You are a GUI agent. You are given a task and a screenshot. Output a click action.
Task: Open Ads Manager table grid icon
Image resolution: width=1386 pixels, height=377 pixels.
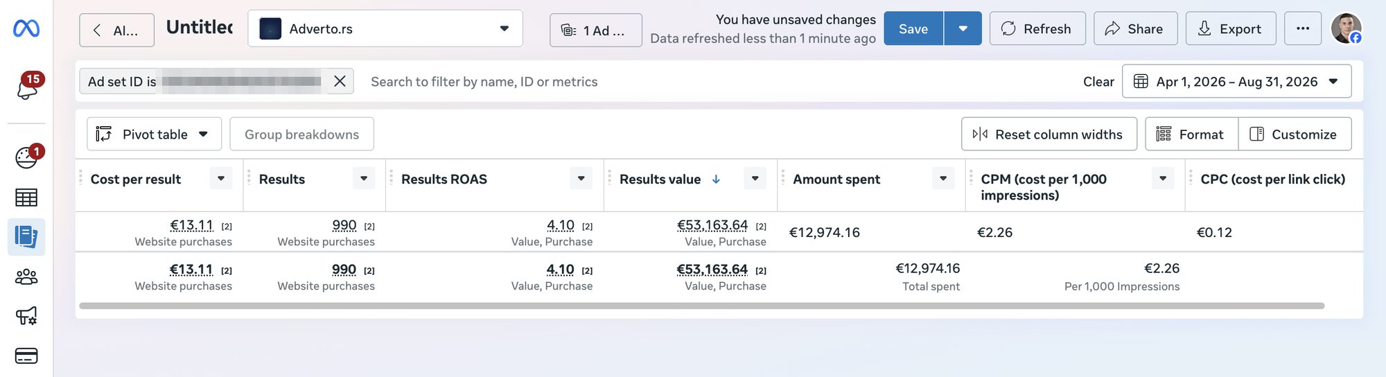point(26,198)
